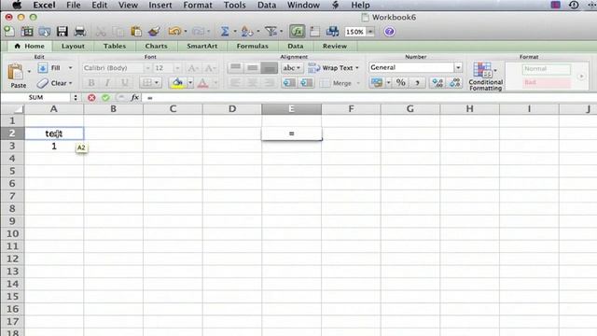Viewport: 597px width, 336px height.
Task: Toggle left horizontal text alignment
Action: pyautogui.click(x=235, y=83)
